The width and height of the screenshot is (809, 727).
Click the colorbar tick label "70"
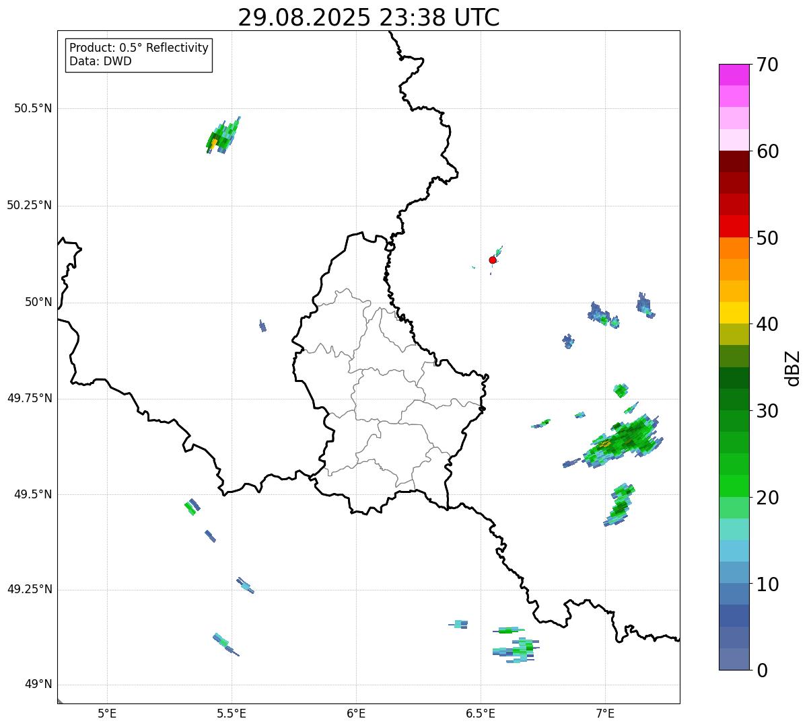coord(767,65)
